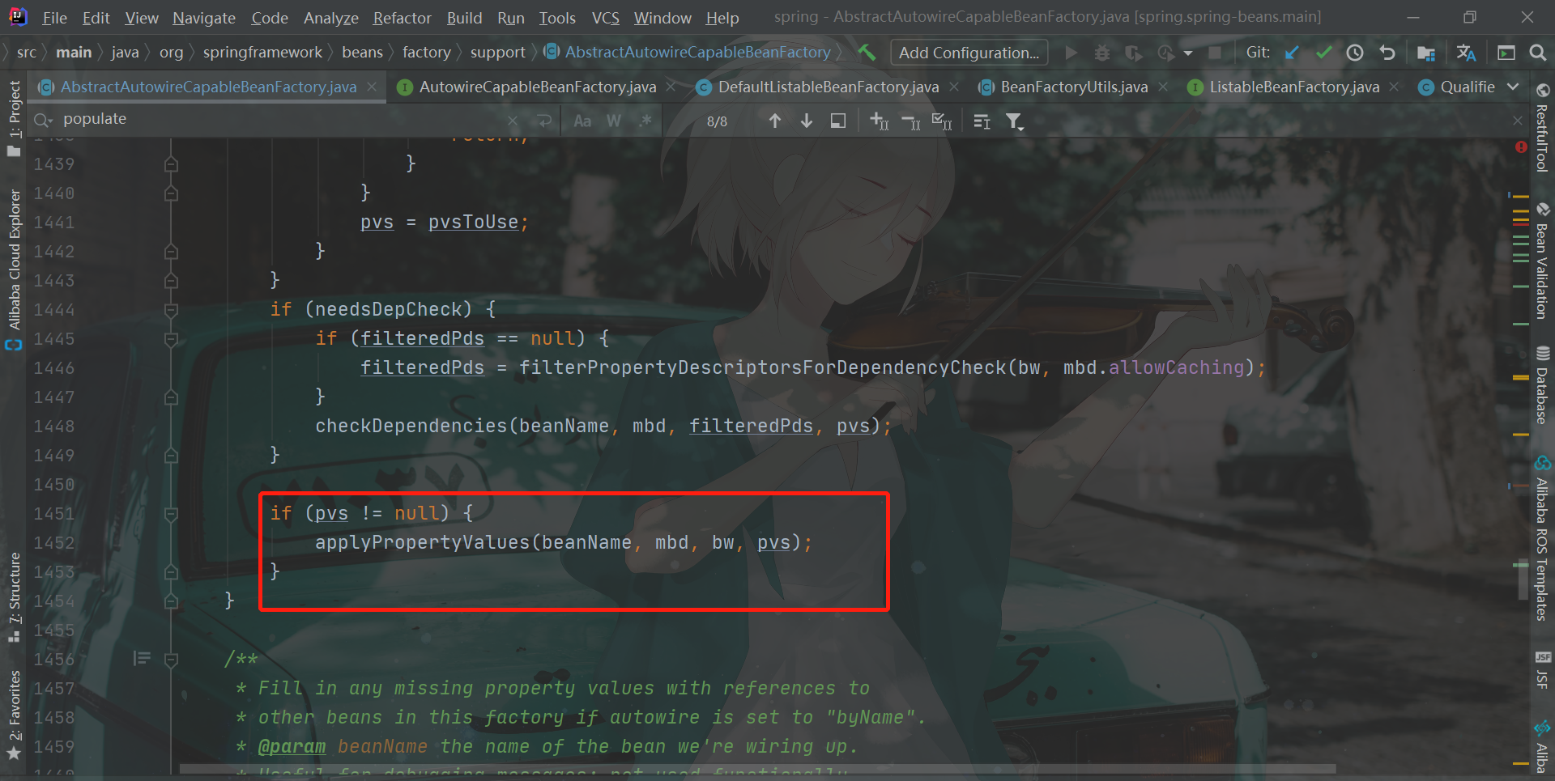This screenshot has height=781, width=1555.
Task: Click the support breadcrumb
Action: click(x=497, y=53)
